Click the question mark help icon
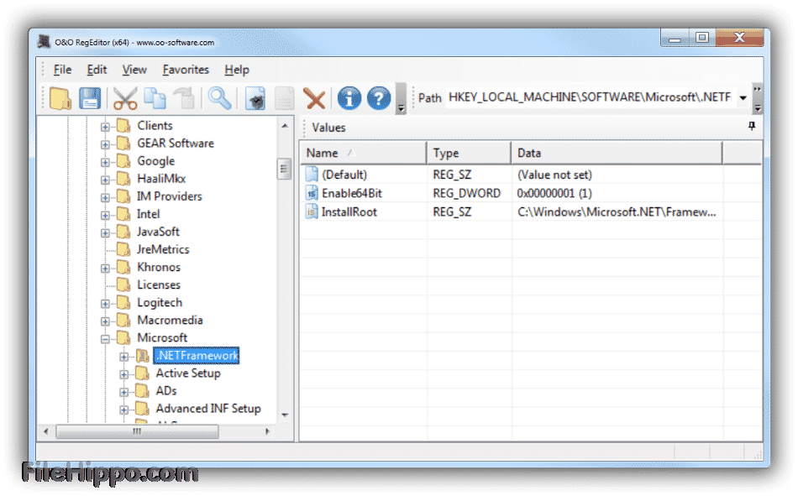Screen dimensions: 798x496 click(x=379, y=98)
